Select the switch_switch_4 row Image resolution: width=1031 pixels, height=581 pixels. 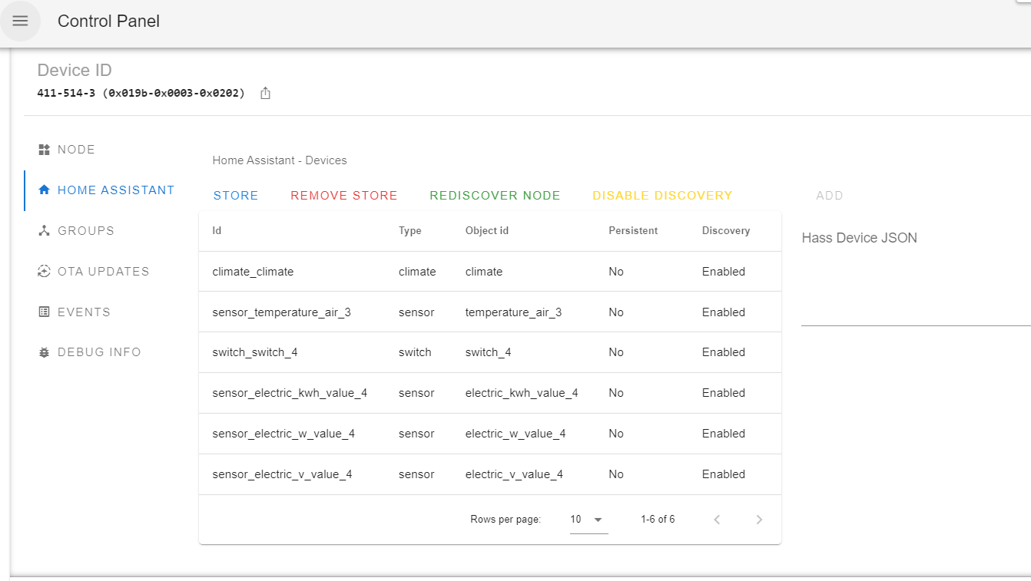[x=490, y=352]
